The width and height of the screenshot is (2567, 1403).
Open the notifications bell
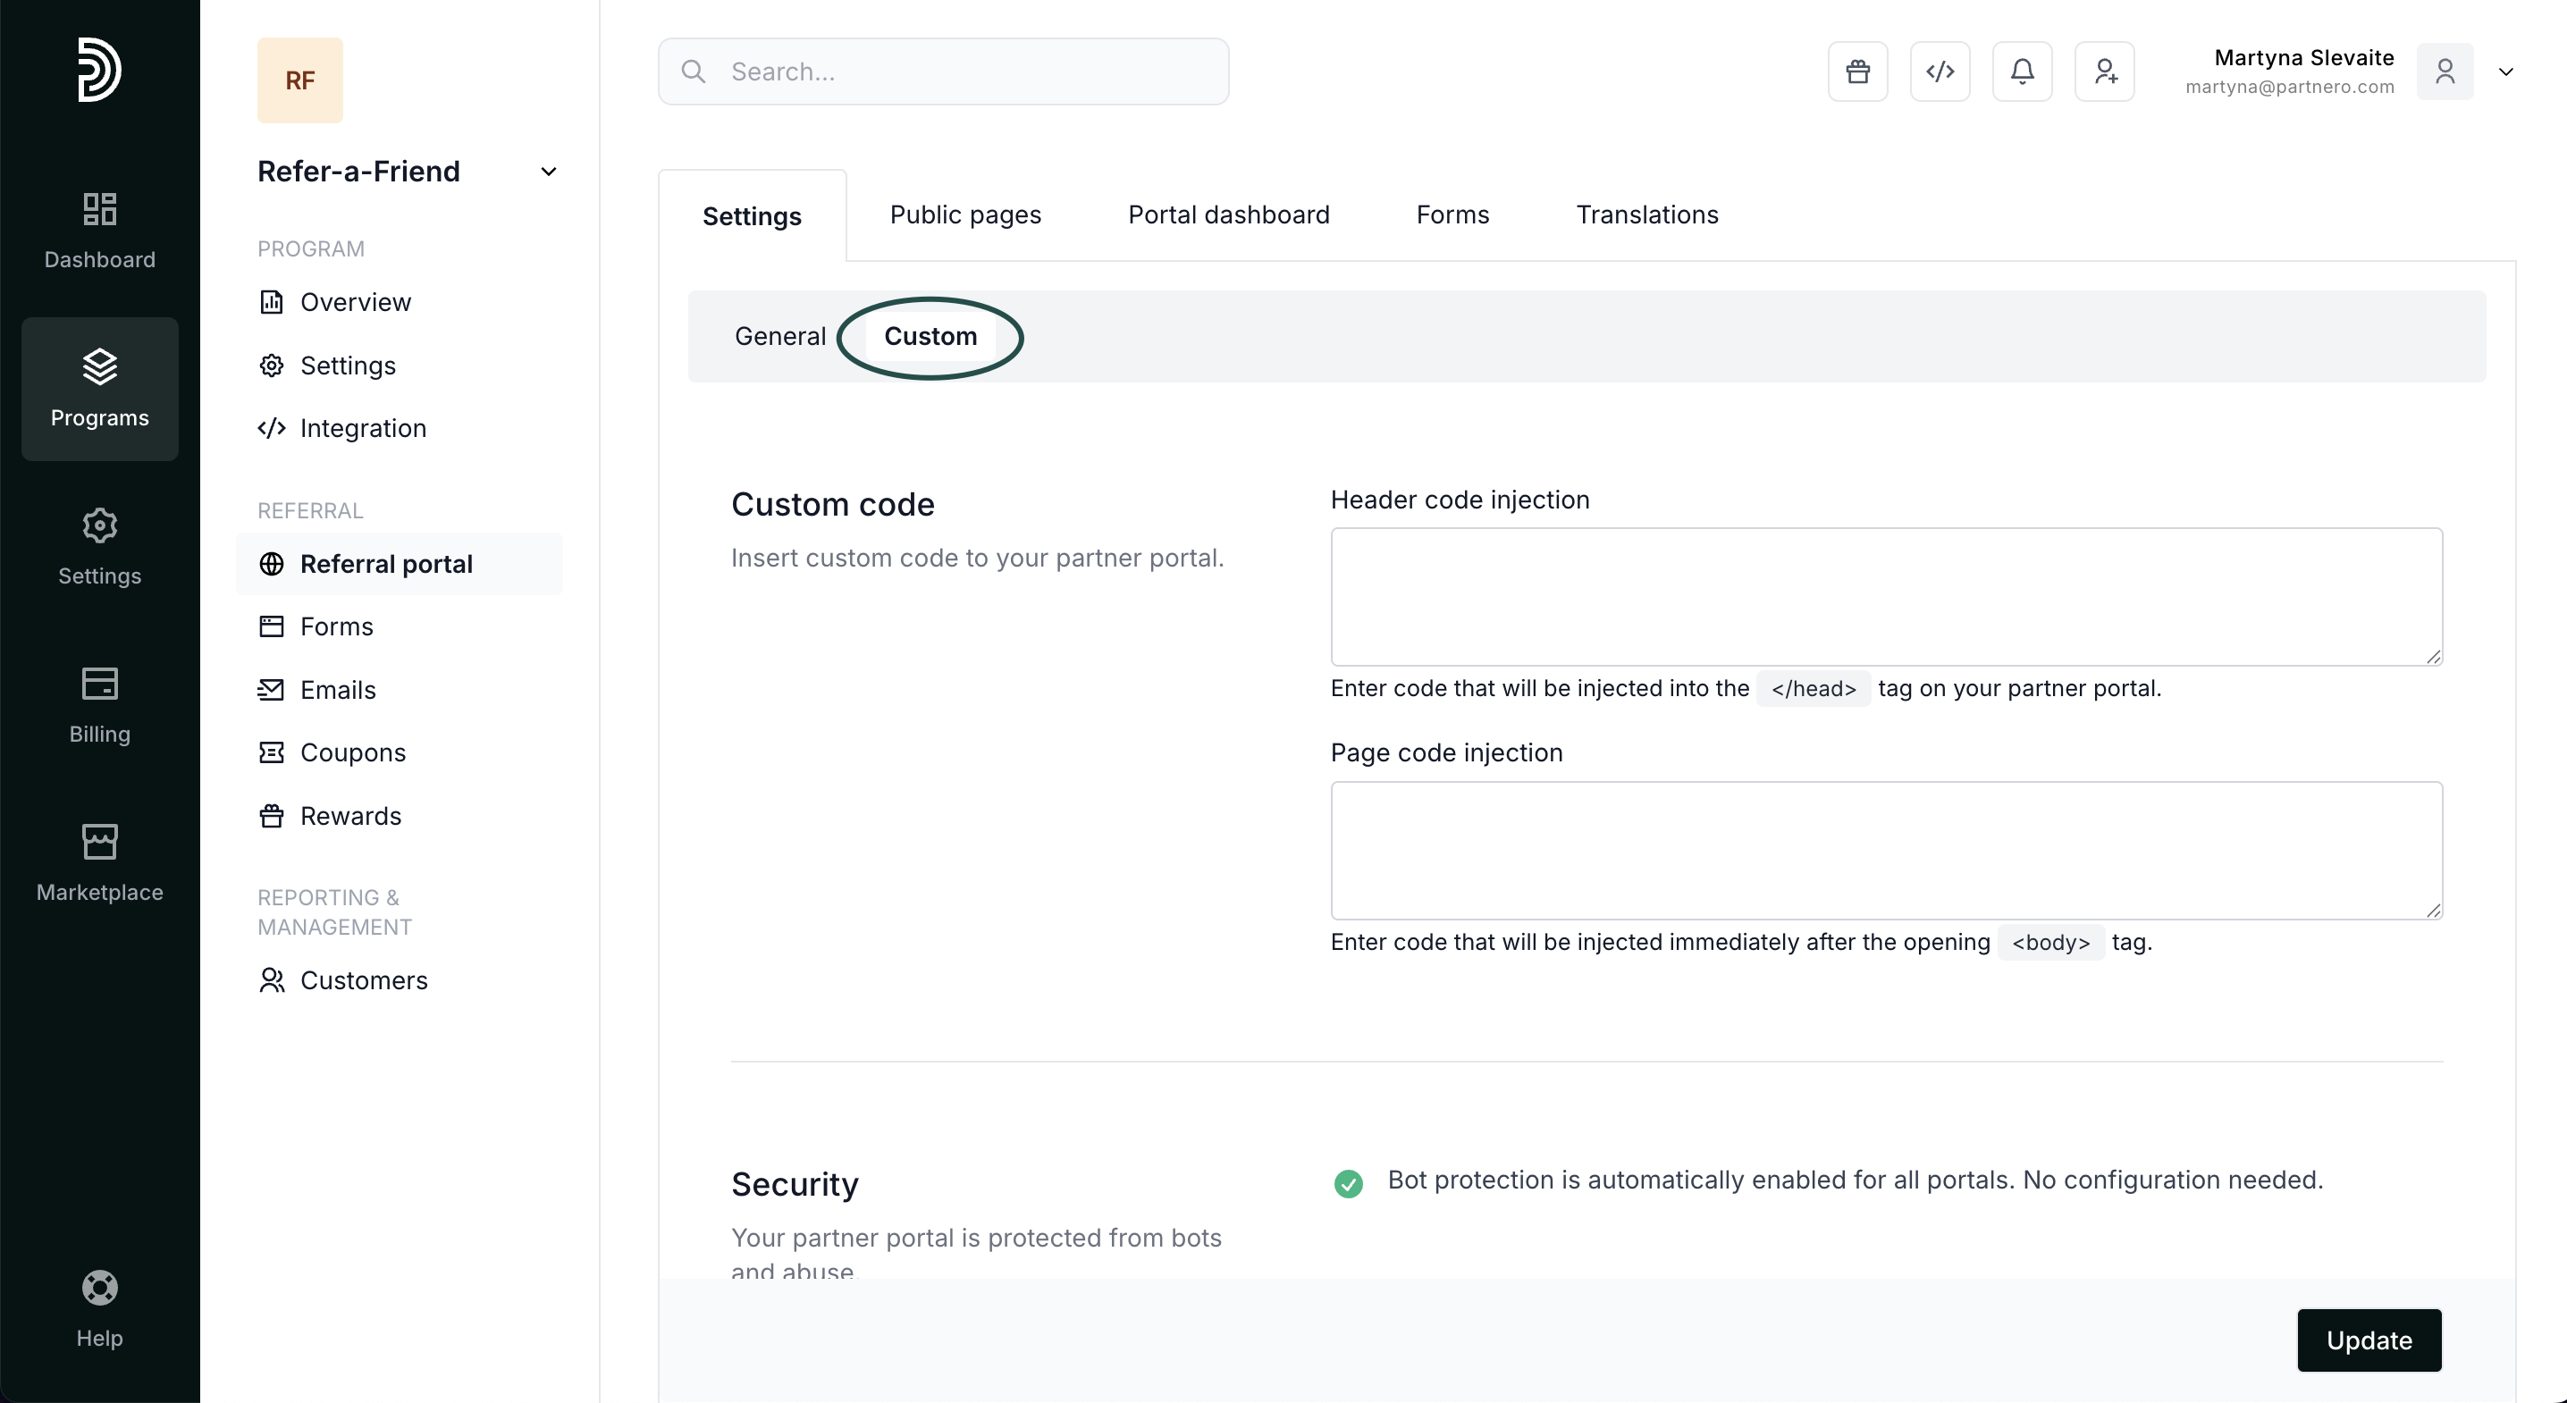pyautogui.click(x=2022, y=71)
